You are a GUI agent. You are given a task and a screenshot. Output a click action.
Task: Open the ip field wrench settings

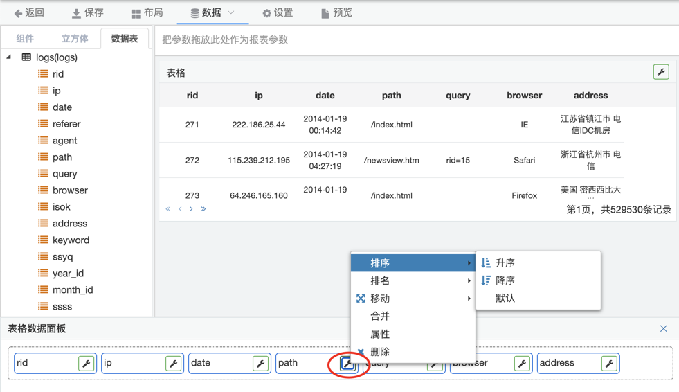pyautogui.click(x=174, y=364)
